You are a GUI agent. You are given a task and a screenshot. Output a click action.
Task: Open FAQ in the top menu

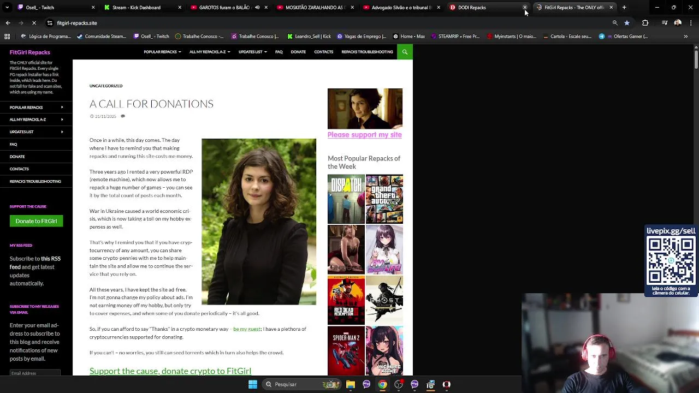279,52
